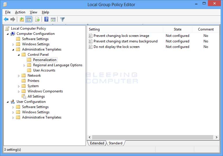
Task: Open the File menu
Action: 8,12
